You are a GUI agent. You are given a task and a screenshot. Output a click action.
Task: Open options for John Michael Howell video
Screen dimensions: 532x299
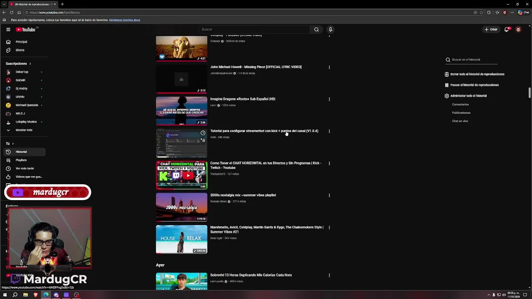point(329,67)
